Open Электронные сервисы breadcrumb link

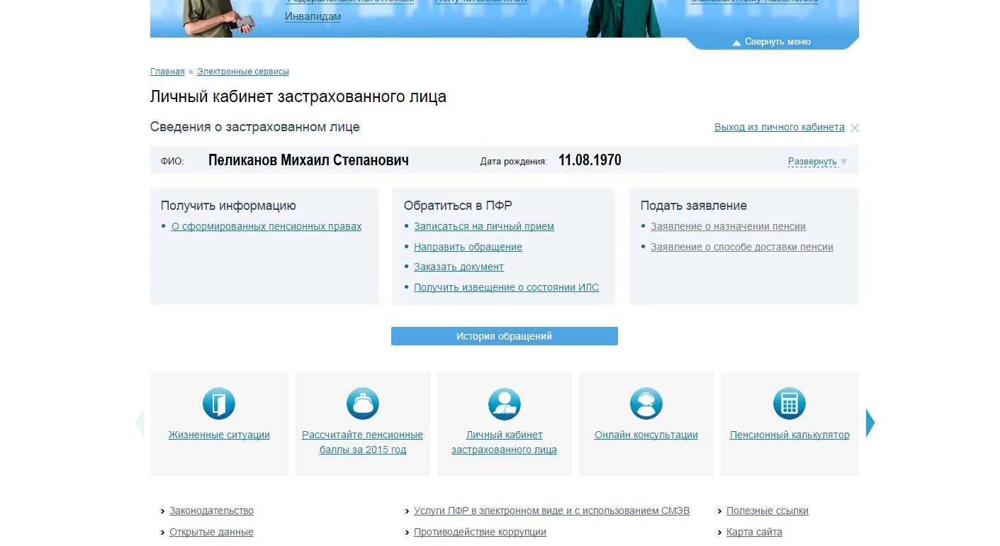243,72
